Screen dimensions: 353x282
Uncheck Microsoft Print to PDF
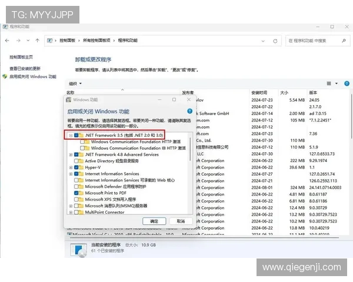[x=76, y=193]
